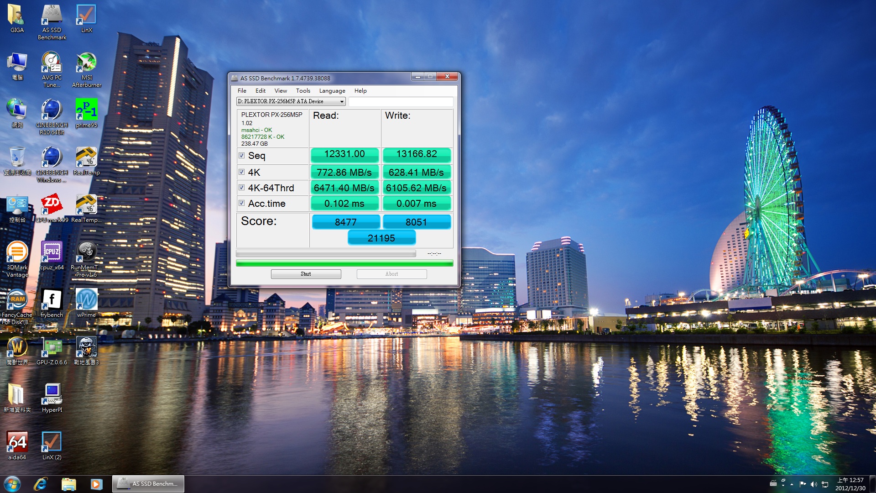Launch Internet Explorer from the taskbar
This screenshot has height=493, width=876.
pos(40,484)
